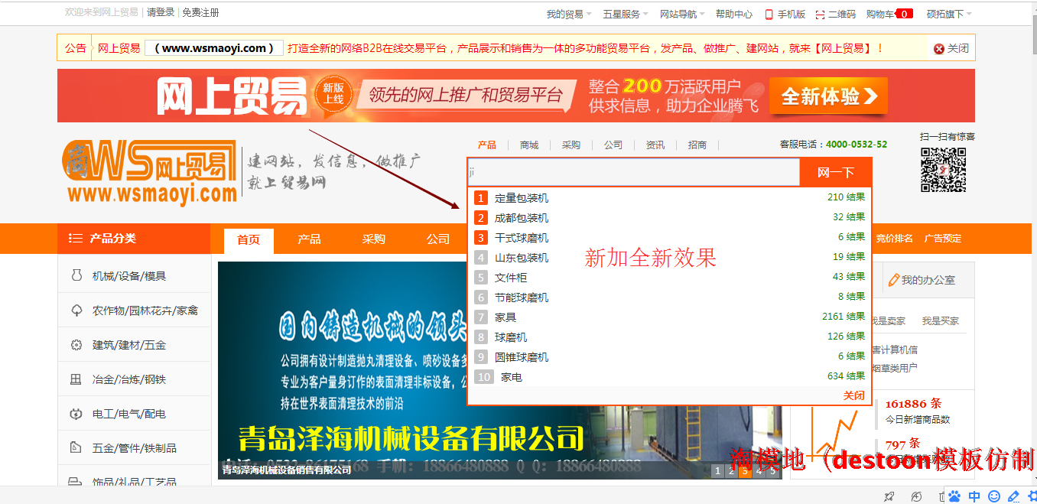Select 公司 search type above search box
1037x504 pixels.
click(x=613, y=145)
